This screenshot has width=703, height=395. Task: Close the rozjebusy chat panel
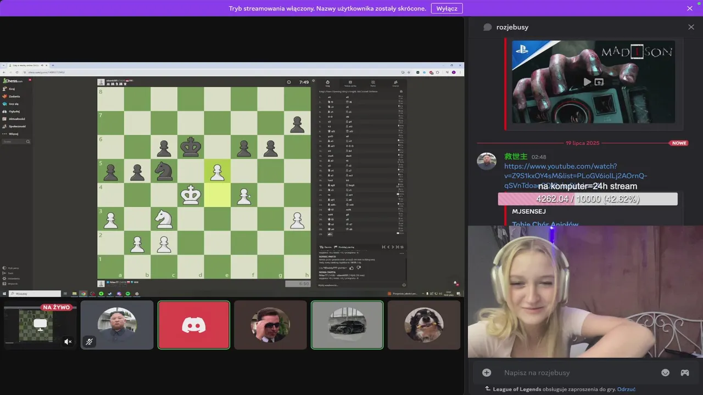(x=691, y=27)
